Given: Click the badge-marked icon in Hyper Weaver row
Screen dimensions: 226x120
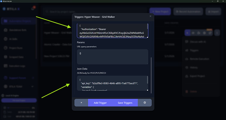Looking at the screenshot, I should tap(210, 33).
